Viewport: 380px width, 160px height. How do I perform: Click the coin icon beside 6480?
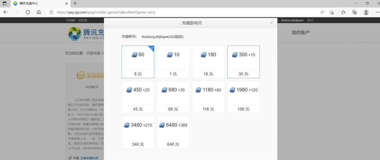[162, 125]
